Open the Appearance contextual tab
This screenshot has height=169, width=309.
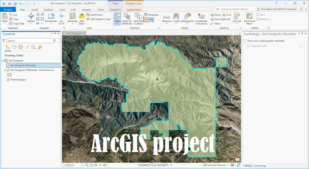pyautogui.click(x=134, y=9)
